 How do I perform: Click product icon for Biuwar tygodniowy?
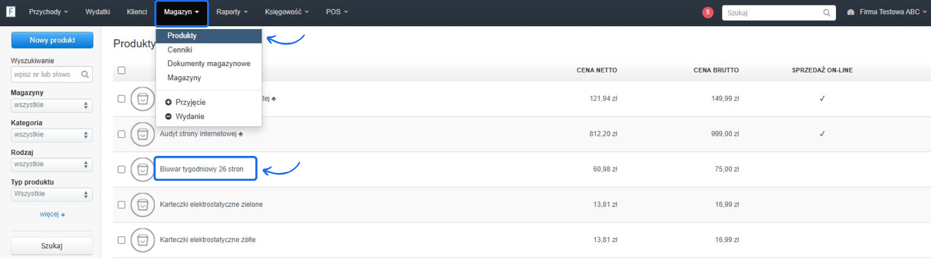tap(143, 169)
